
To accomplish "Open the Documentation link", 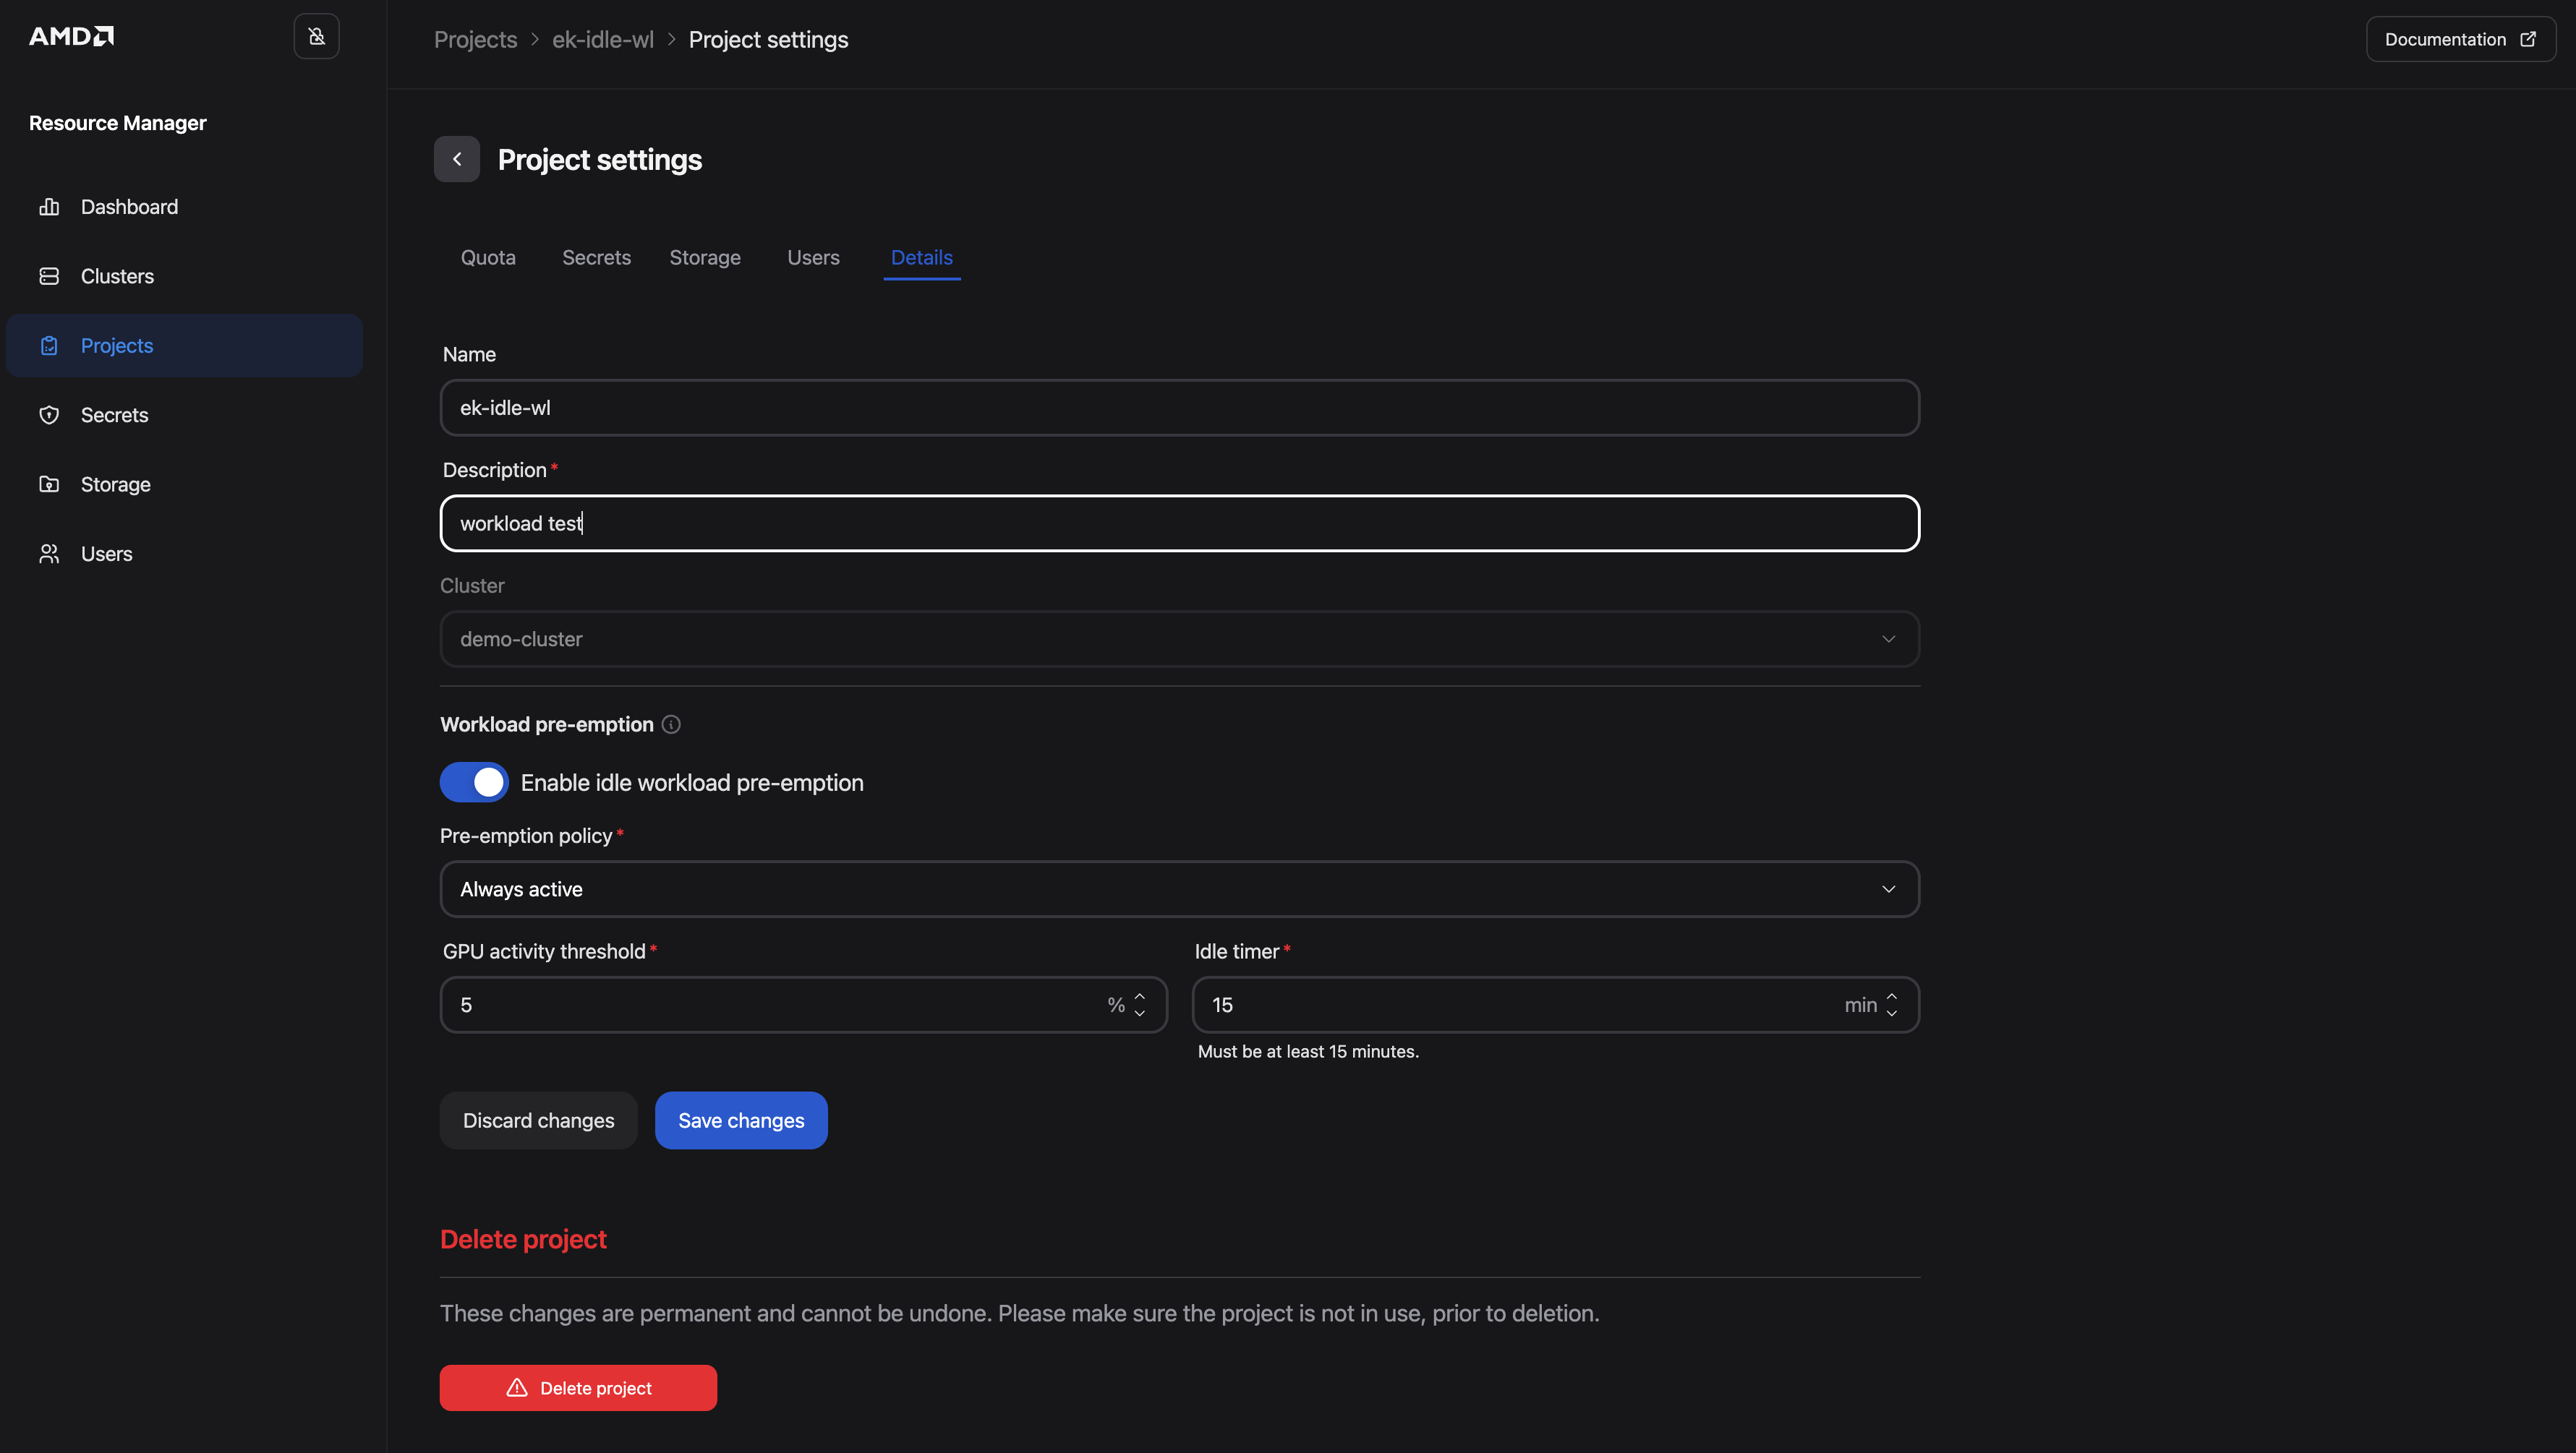I will [x=2461, y=39].
